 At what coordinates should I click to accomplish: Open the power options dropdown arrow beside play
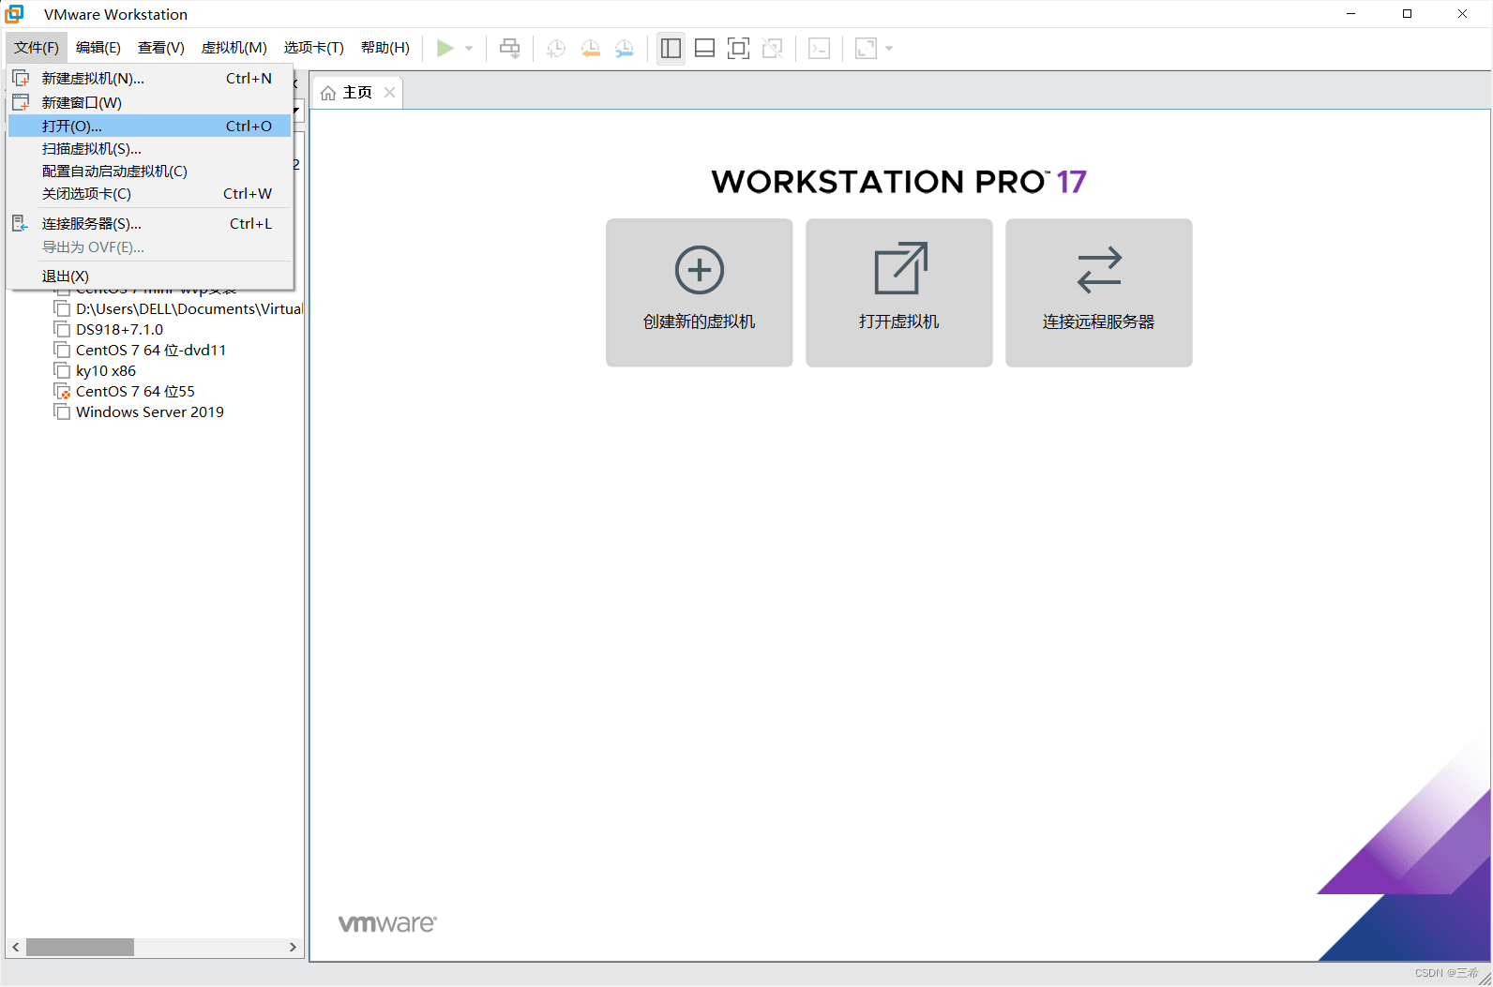coord(469,49)
